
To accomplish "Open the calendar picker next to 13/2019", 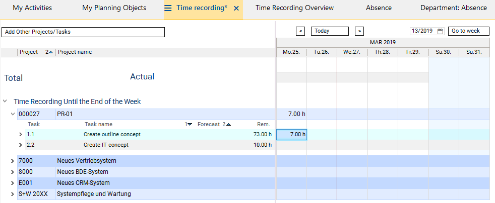I will coord(441,31).
